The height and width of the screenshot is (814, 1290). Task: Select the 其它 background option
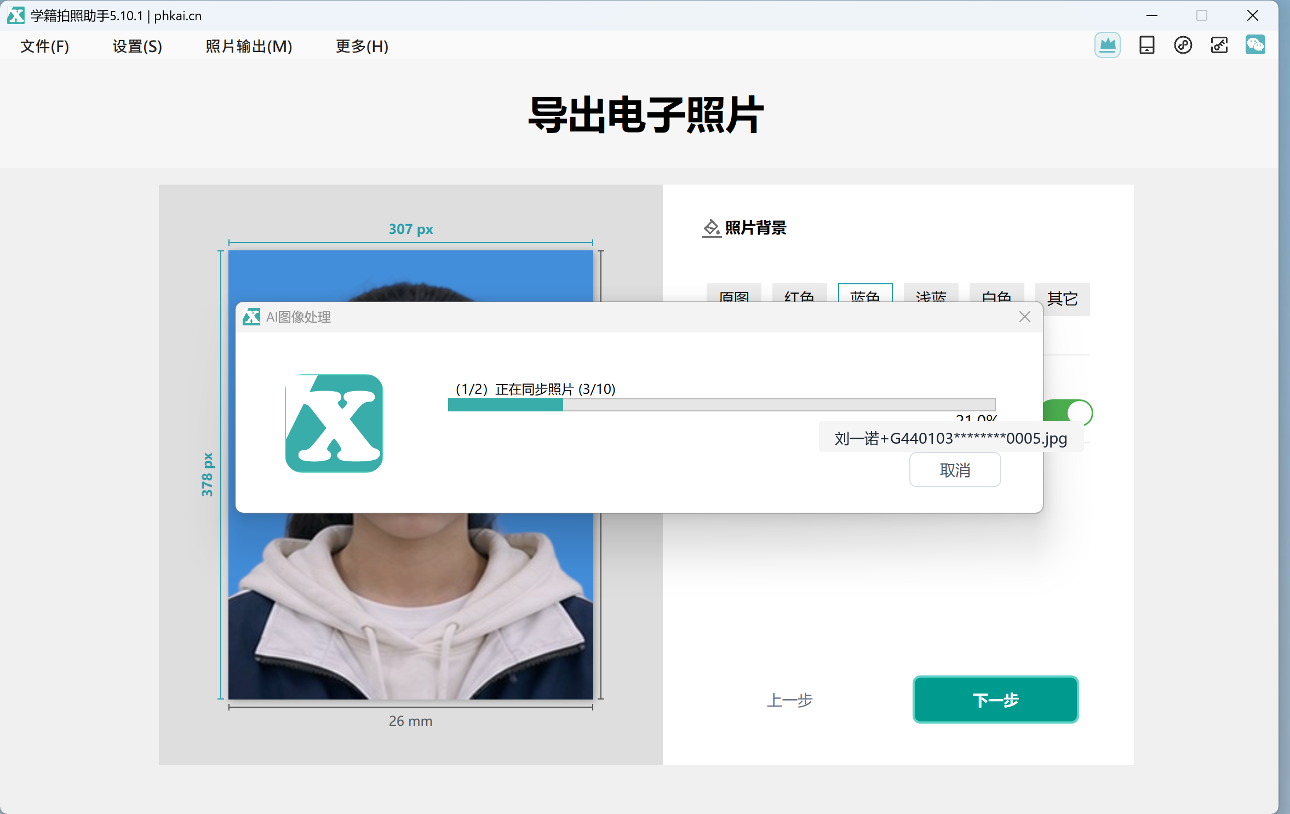[x=1063, y=299]
